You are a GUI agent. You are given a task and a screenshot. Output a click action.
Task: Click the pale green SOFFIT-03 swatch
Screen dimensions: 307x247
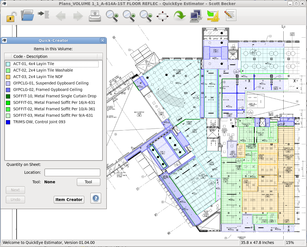point(8,116)
